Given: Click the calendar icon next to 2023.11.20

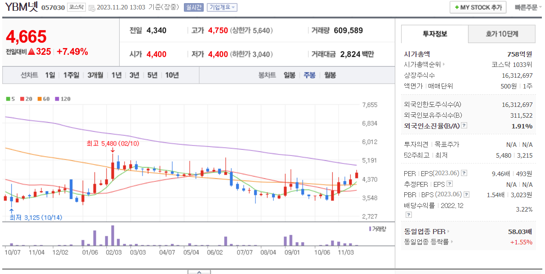Looking at the screenshot, I should coord(92,8).
